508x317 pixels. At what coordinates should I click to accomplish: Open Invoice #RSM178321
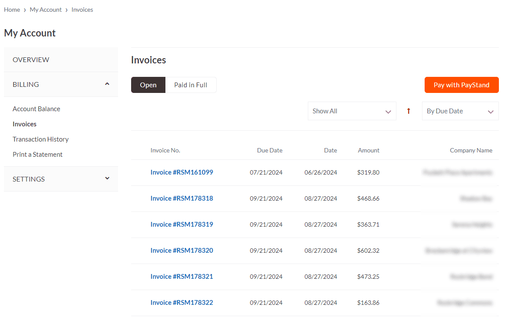[182, 277]
